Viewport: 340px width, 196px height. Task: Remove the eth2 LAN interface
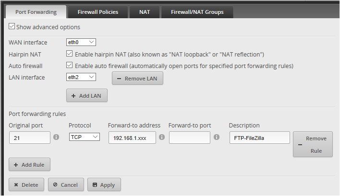click(137, 78)
